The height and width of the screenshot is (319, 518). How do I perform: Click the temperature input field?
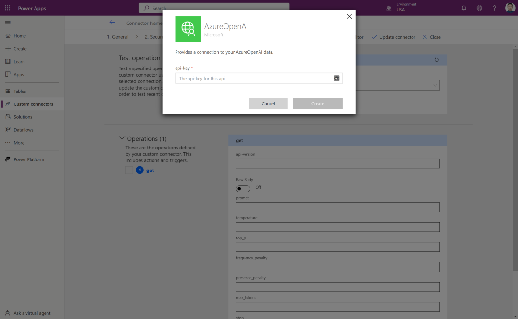(338, 227)
